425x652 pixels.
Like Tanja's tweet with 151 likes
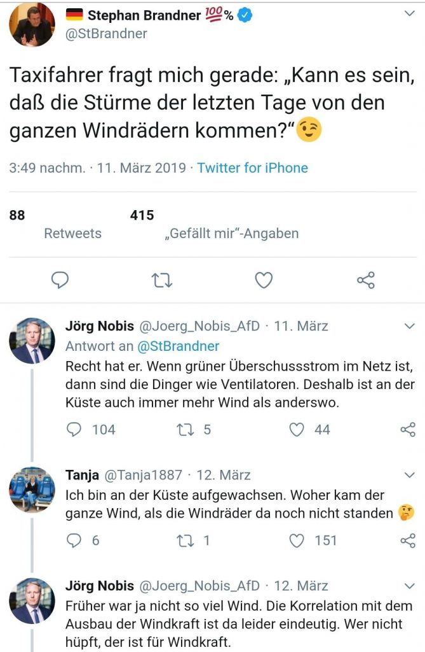click(x=297, y=541)
